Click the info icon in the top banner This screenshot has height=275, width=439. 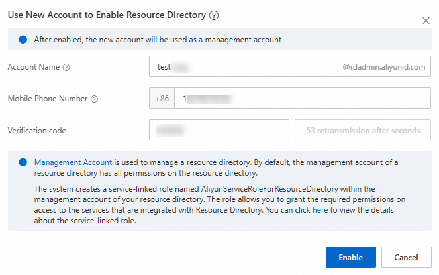click(x=23, y=40)
